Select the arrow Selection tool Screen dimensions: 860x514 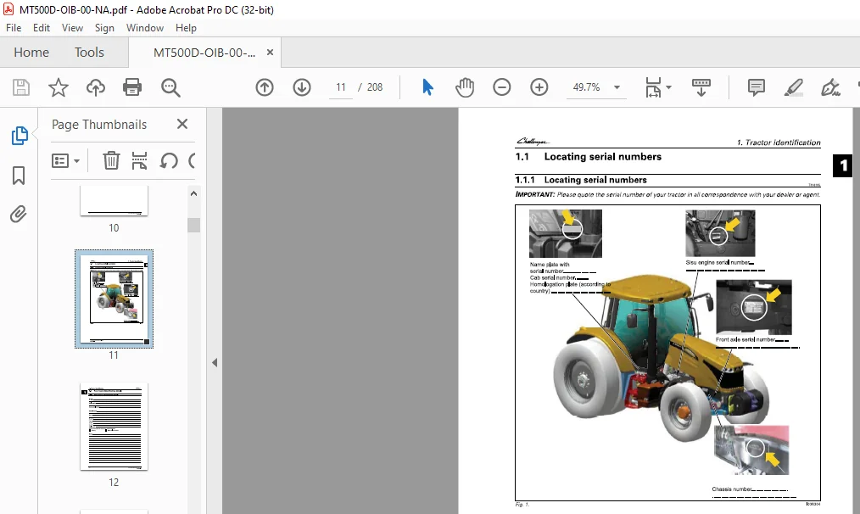tap(427, 87)
